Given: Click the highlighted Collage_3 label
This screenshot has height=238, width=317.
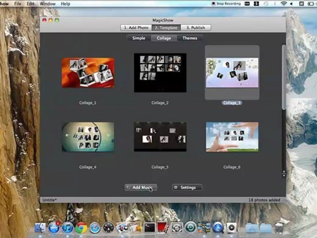Looking at the screenshot, I should [232, 103].
